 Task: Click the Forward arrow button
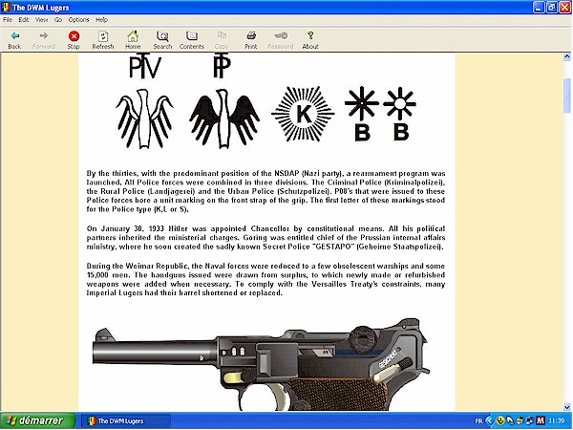[x=44, y=40]
